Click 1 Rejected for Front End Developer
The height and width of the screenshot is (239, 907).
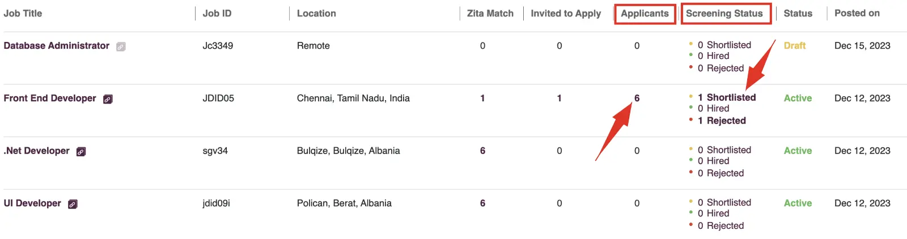point(722,121)
